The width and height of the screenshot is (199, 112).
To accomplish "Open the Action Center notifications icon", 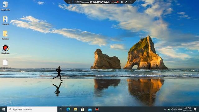I will [195, 109].
